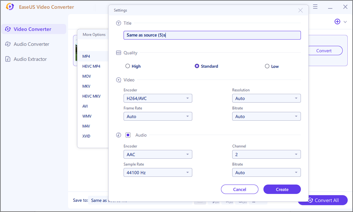Open the hamburger menu
The width and height of the screenshot is (353, 212).
pyautogui.click(x=315, y=7)
